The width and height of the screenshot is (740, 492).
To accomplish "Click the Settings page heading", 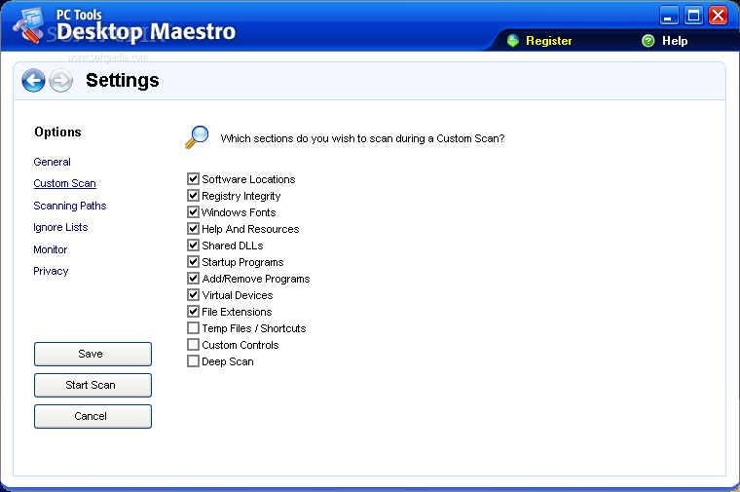I will (123, 80).
